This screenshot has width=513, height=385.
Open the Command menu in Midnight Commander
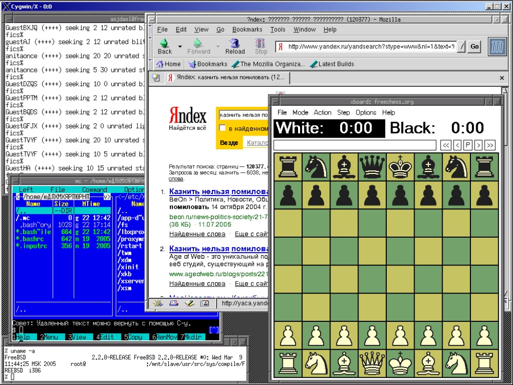[x=94, y=189]
